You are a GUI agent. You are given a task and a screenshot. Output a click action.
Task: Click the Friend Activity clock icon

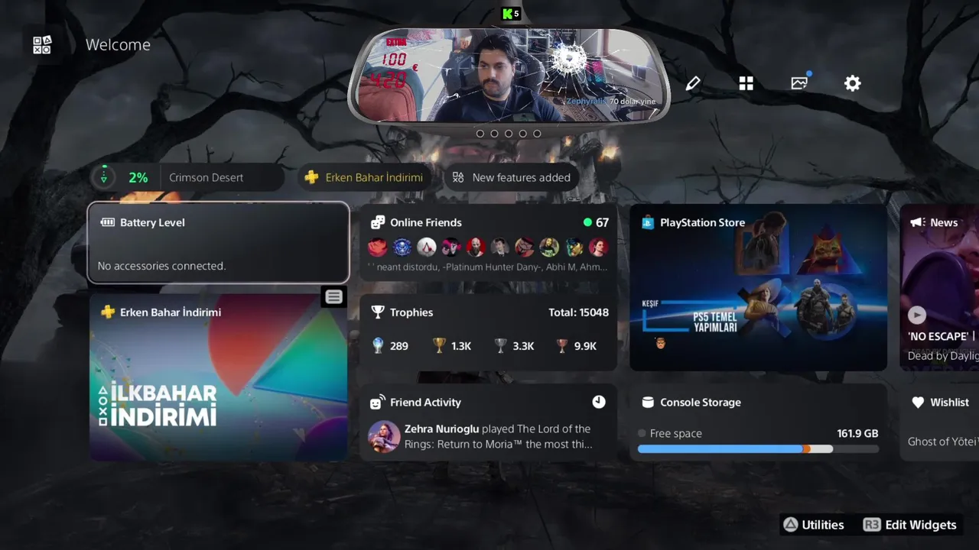[599, 402]
